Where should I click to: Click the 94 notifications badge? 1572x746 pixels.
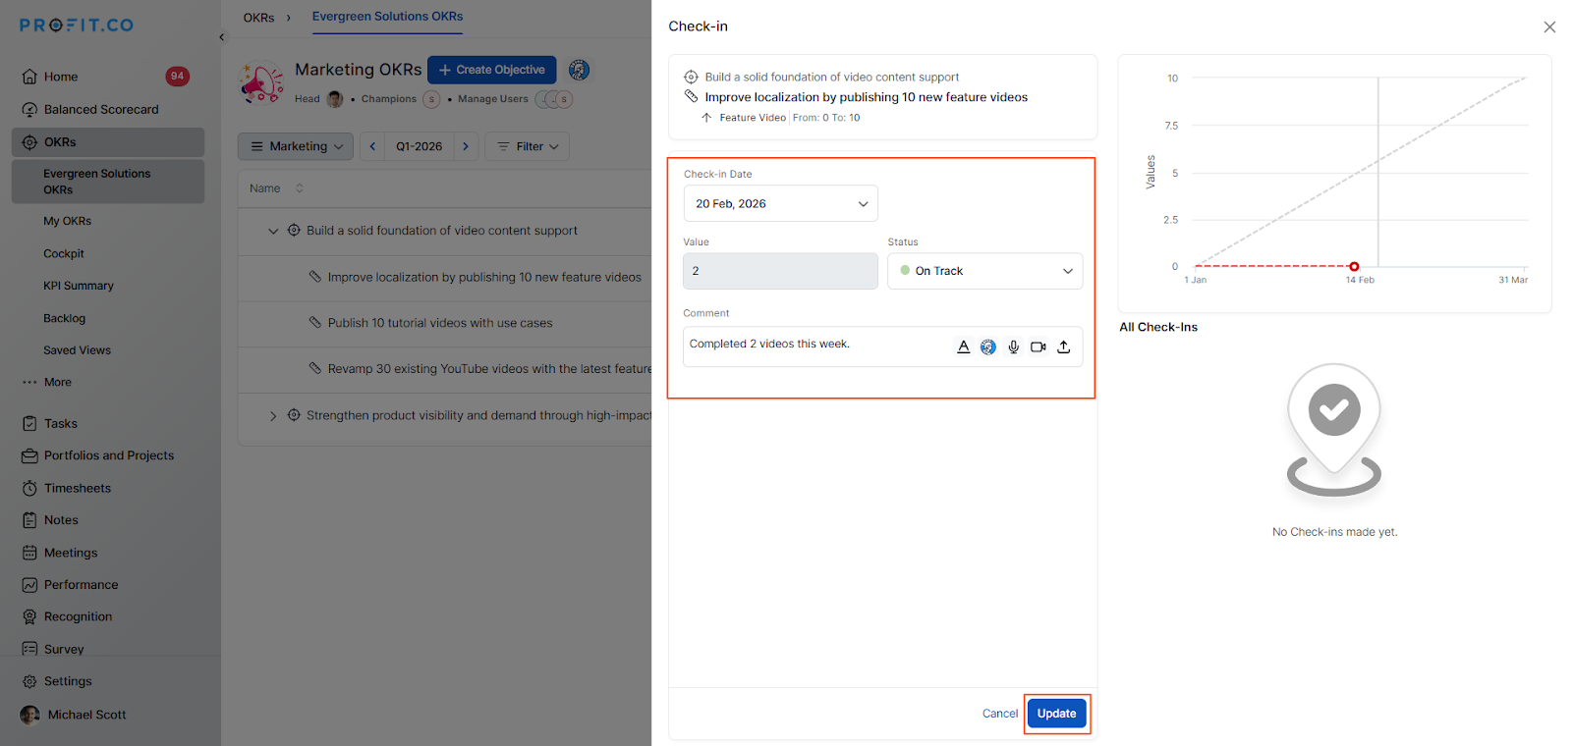(x=177, y=76)
